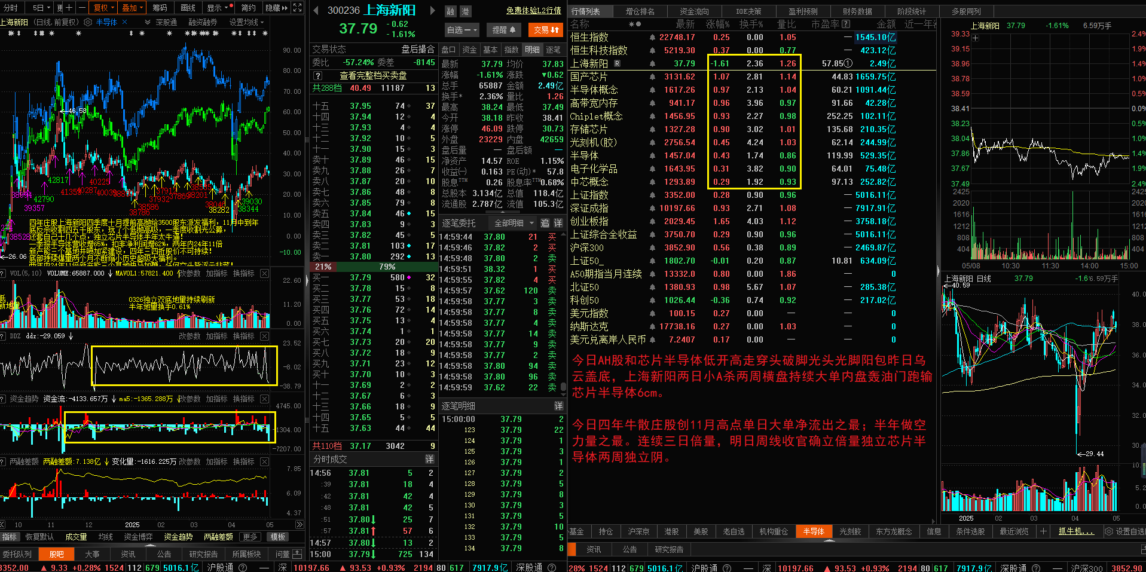
Task: Switch to 资金流向 tab
Action: (x=694, y=11)
